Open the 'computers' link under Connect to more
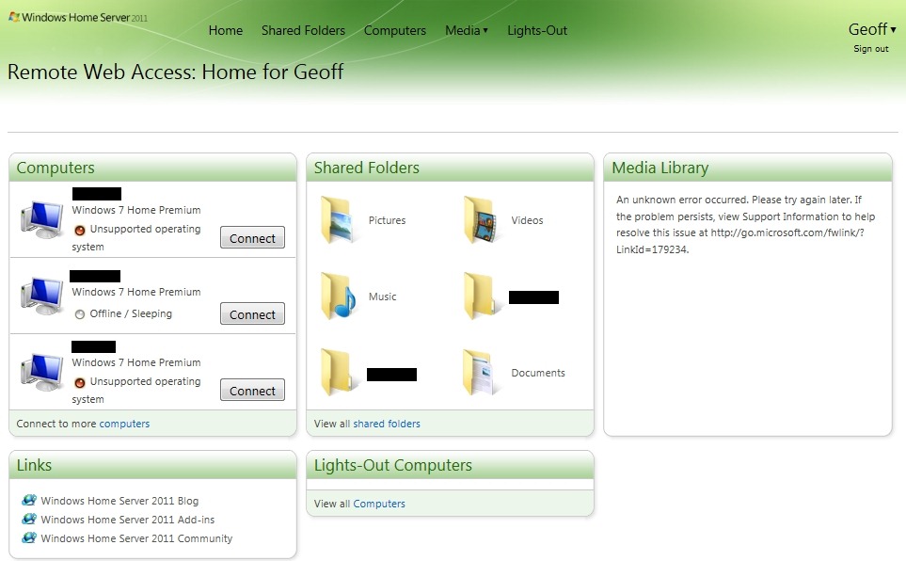The height and width of the screenshot is (561, 906). tap(124, 424)
